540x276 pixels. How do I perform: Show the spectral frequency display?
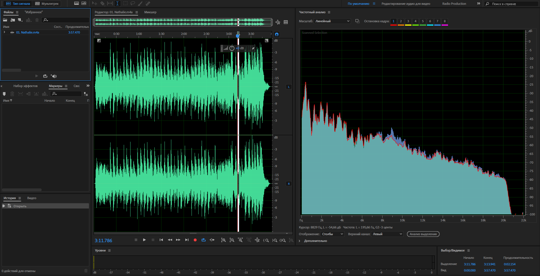coord(76,4)
